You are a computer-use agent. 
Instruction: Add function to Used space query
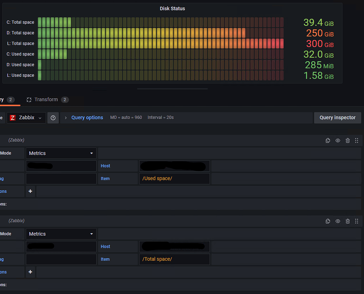[x=30, y=191]
